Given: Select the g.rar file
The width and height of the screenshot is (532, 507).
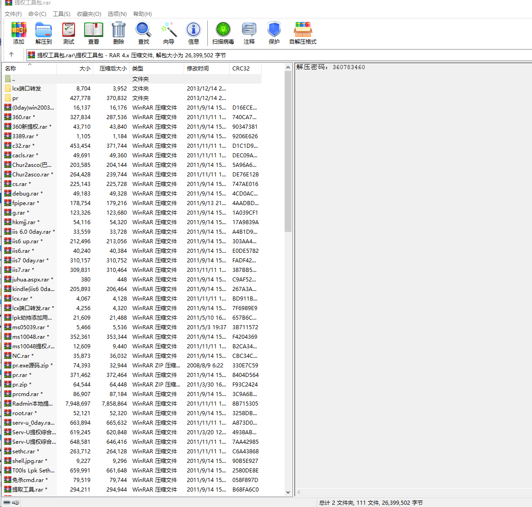Looking at the screenshot, I should point(132,213).
